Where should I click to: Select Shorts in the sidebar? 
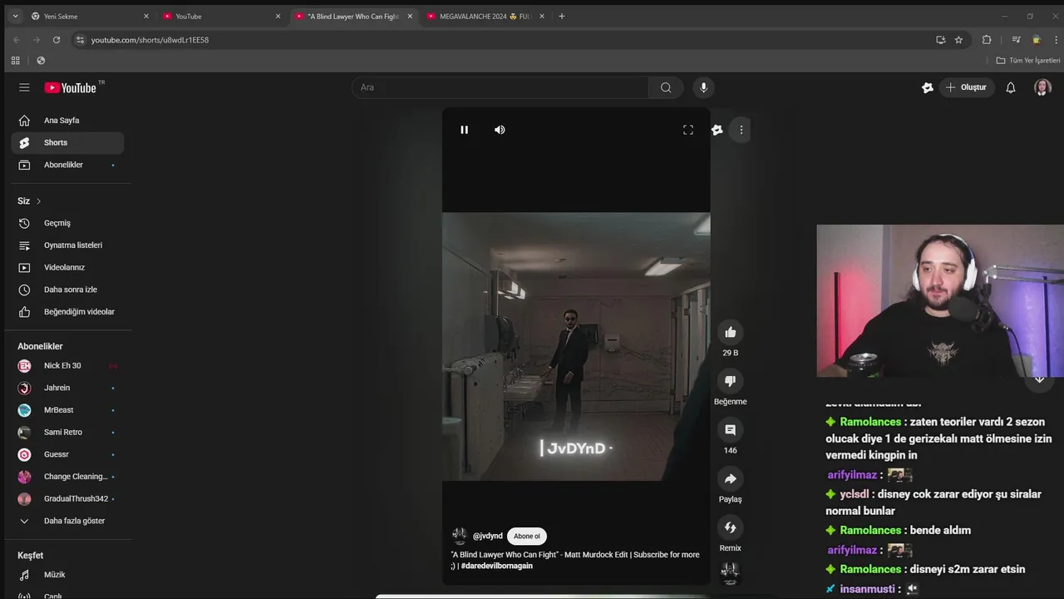click(67, 143)
